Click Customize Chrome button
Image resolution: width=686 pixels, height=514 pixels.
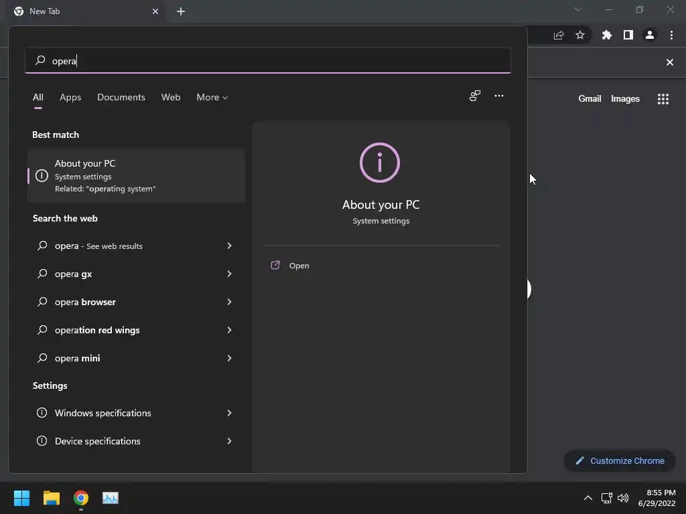pos(620,460)
